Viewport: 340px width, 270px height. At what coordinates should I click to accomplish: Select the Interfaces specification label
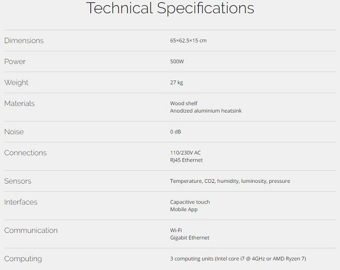coord(21,202)
